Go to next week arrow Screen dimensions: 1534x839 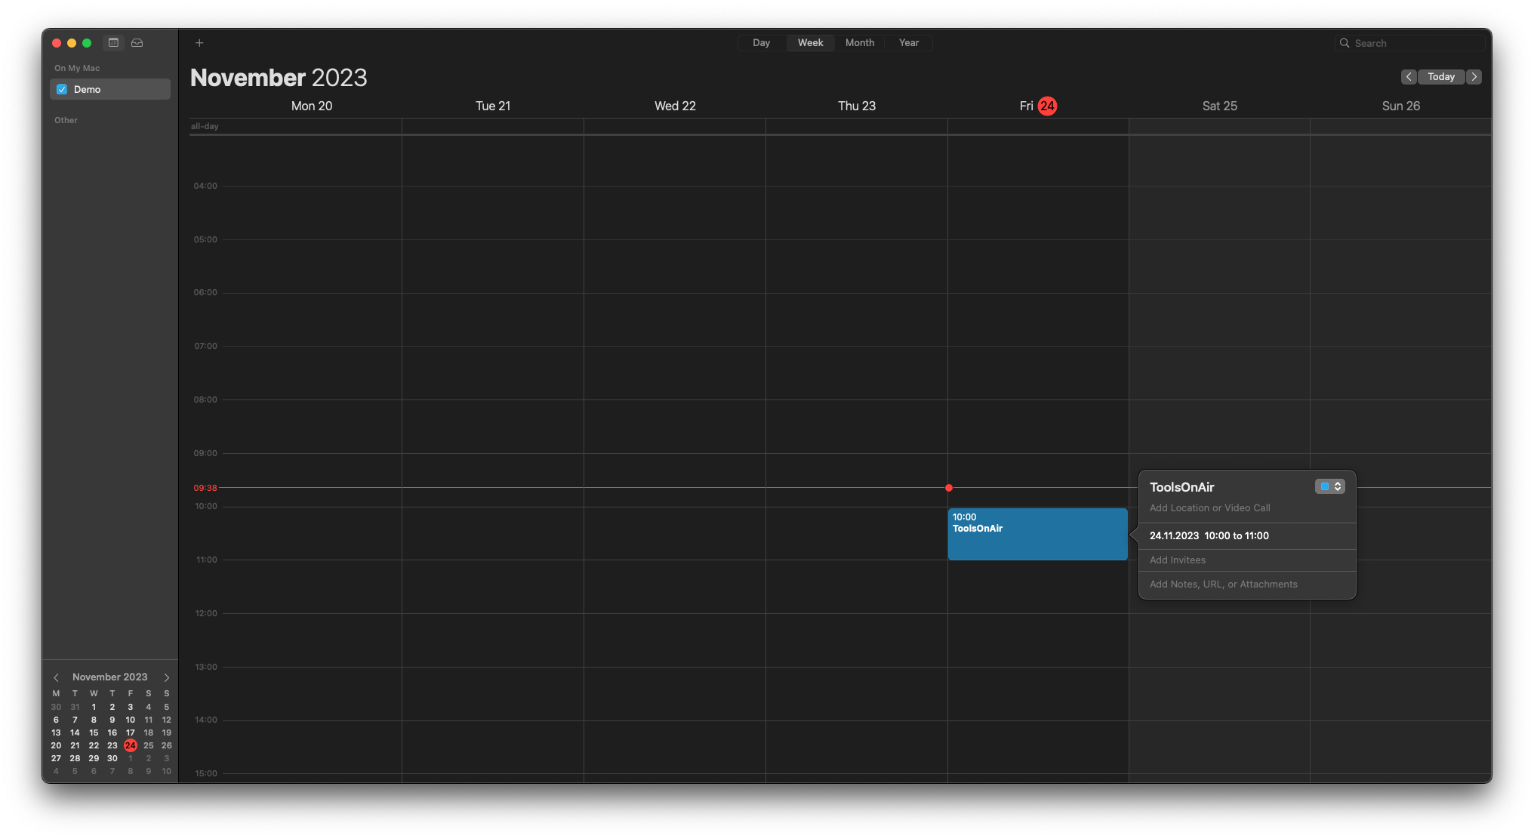point(1474,77)
